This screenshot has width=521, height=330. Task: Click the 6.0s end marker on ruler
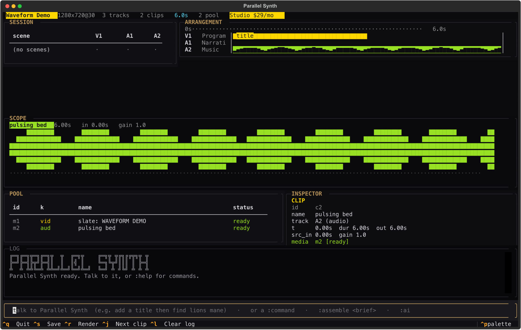[439, 29]
